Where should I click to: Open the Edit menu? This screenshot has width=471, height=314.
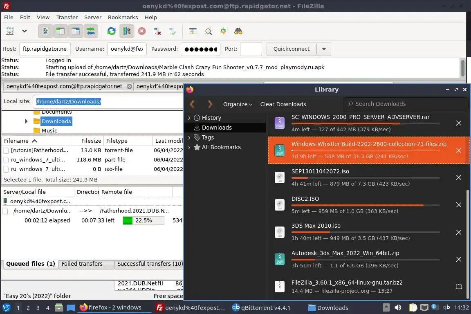point(25,18)
